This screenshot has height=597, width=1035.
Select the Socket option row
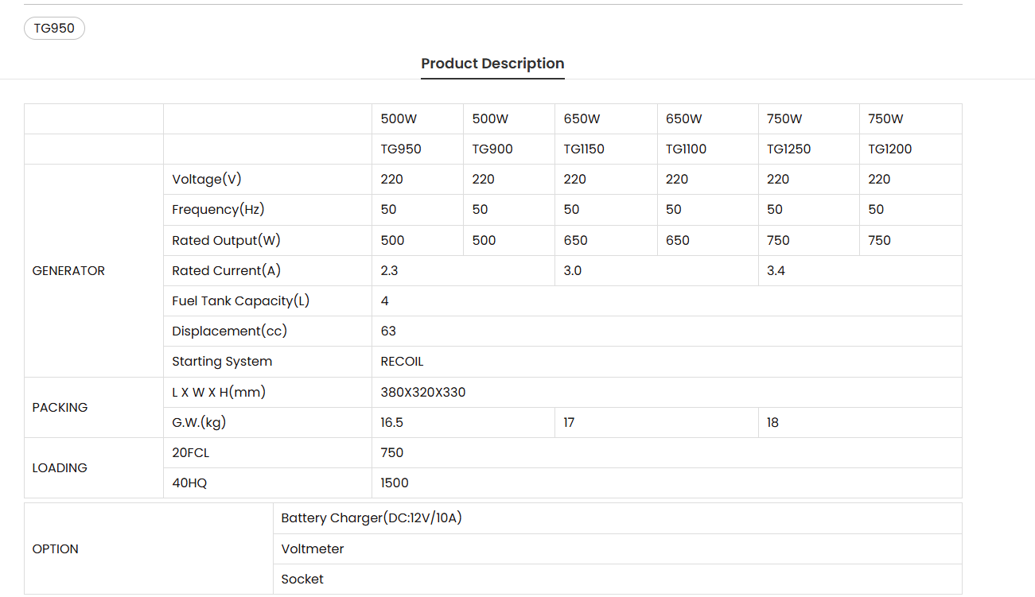[x=302, y=580]
